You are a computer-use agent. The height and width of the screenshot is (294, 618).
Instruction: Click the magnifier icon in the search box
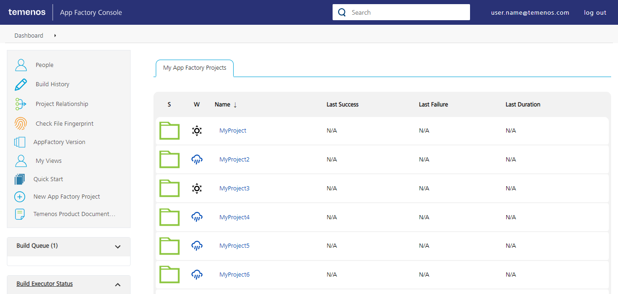tap(342, 12)
